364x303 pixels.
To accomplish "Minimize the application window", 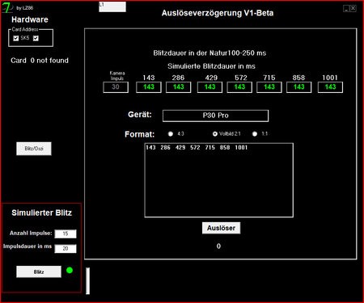I will (x=346, y=9).
